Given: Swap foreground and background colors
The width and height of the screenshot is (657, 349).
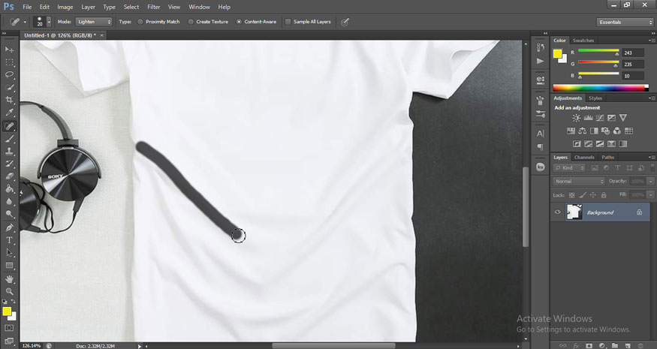Looking at the screenshot, I should pyautogui.click(x=14, y=301).
